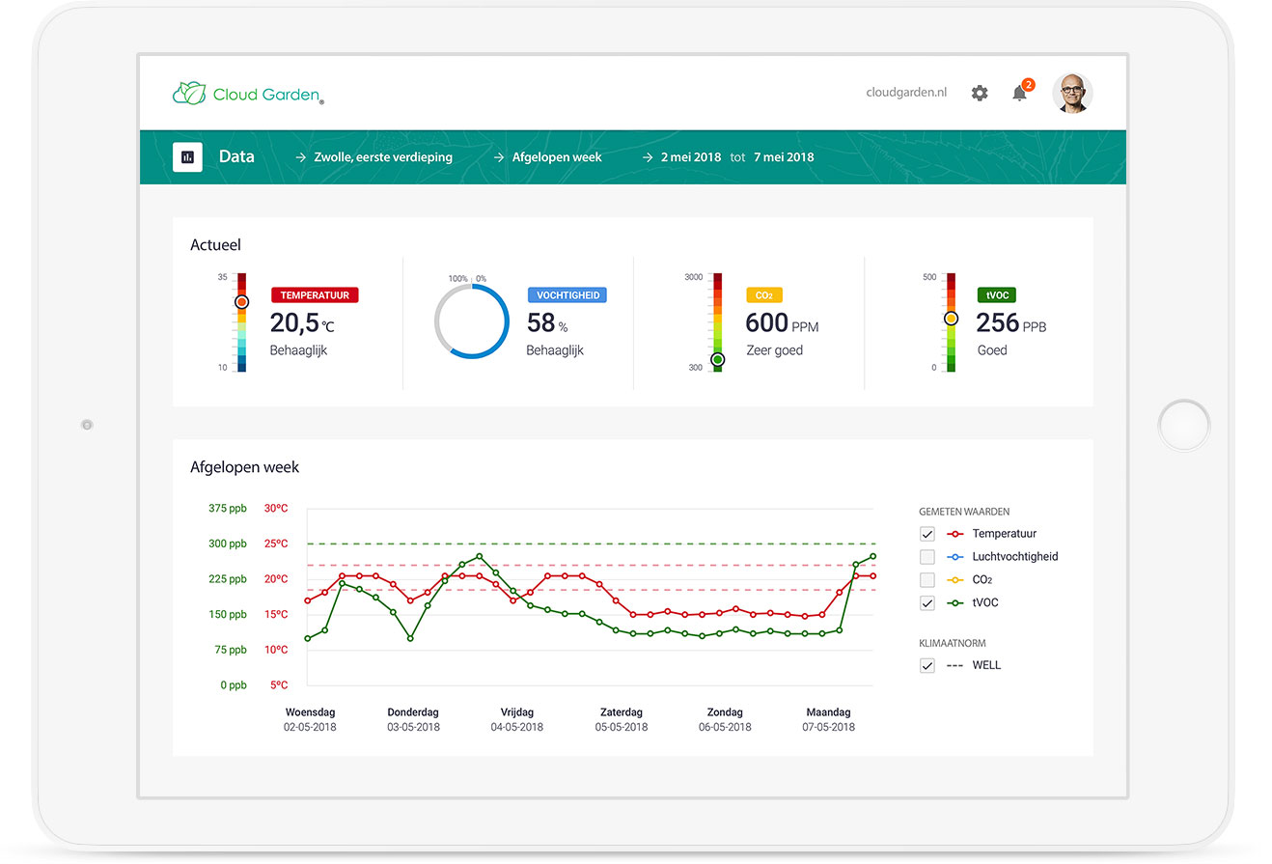Click the blue VOCHTIGHEID badge
The width and height of the screenshot is (1272, 864).
pos(567,295)
